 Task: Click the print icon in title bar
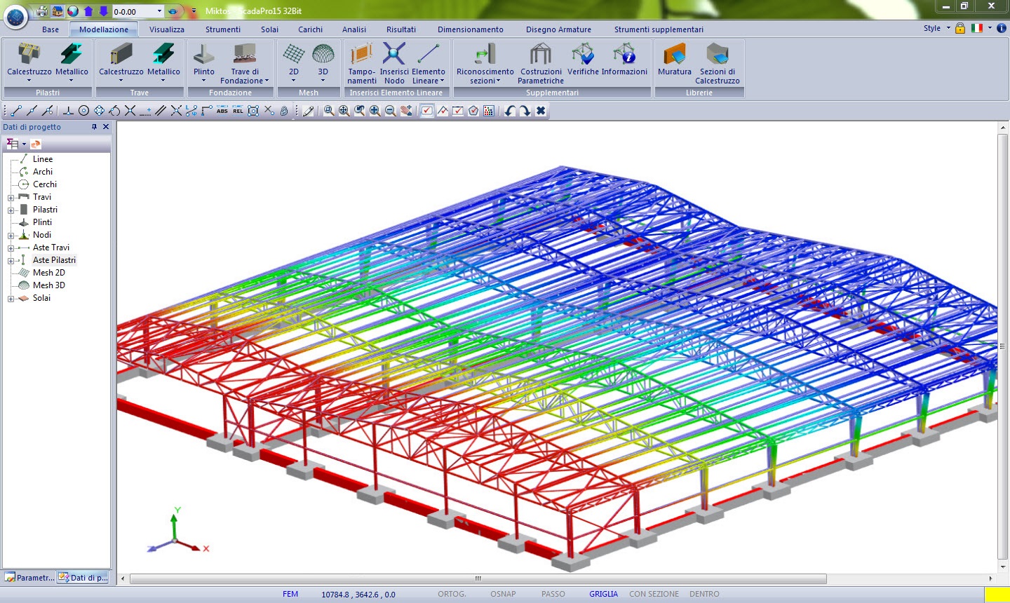coord(42,11)
